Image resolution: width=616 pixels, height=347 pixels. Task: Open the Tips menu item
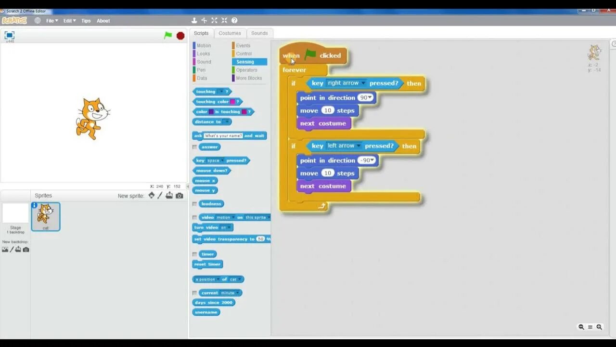click(x=86, y=21)
